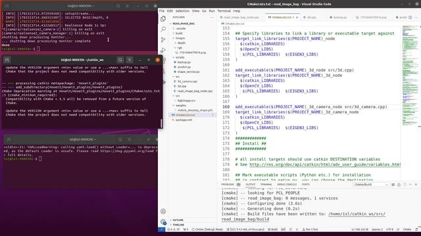Image resolution: width=421 pixels, height=236 pixels.
Task: Open Explorer panel more actions ellipsis
Action: (x=212, y=17)
